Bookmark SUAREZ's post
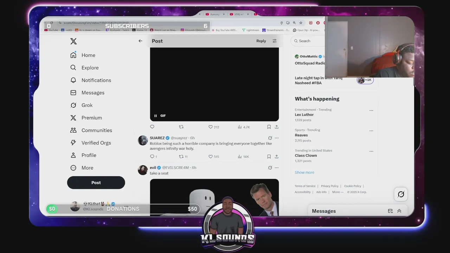The image size is (450, 253). [269, 157]
